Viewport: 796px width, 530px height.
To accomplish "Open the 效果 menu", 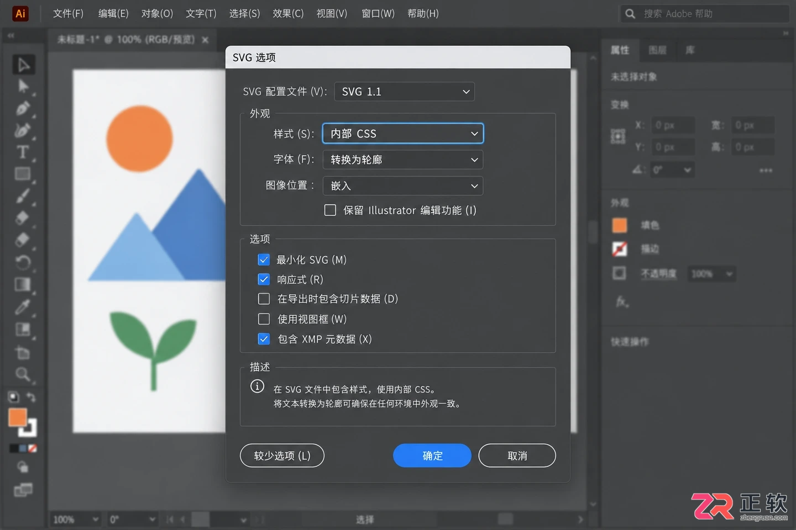I will (x=288, y=13).
